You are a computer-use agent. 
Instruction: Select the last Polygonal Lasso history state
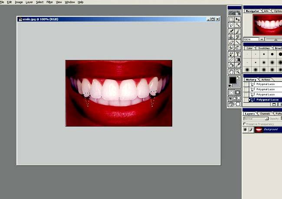point(267,99)
